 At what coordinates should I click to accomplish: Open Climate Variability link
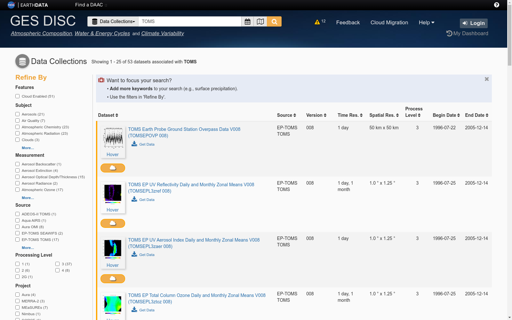tap(163, 33)
